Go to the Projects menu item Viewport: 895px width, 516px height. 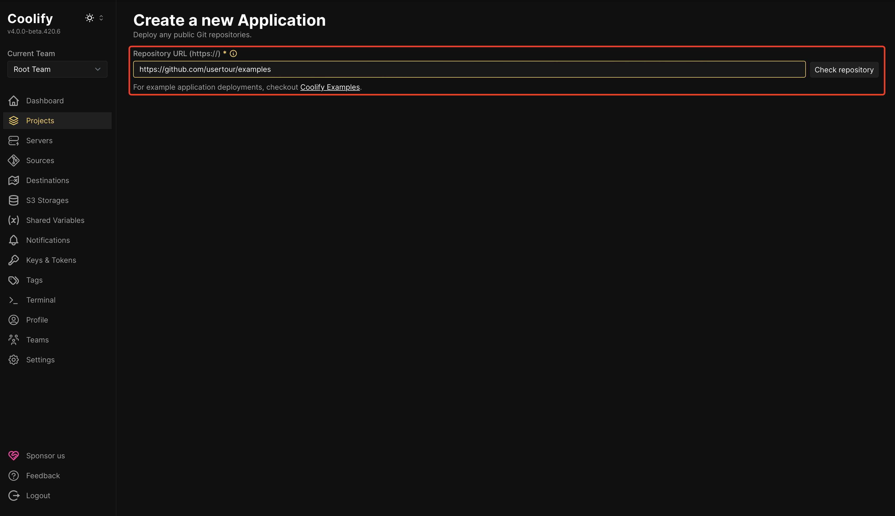(40, 121)
